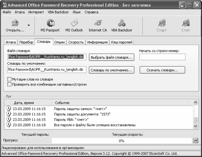Open VBA Backdoor toolbar icon with cubes
The image size is (202, 157).
[x=122, y=23]
